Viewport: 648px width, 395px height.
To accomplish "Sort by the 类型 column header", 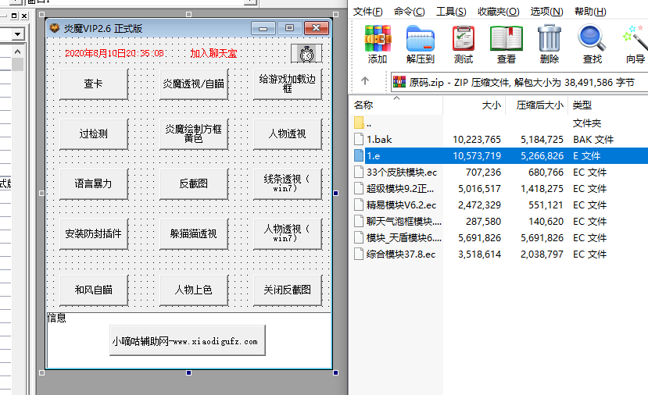I will [608, 105].
